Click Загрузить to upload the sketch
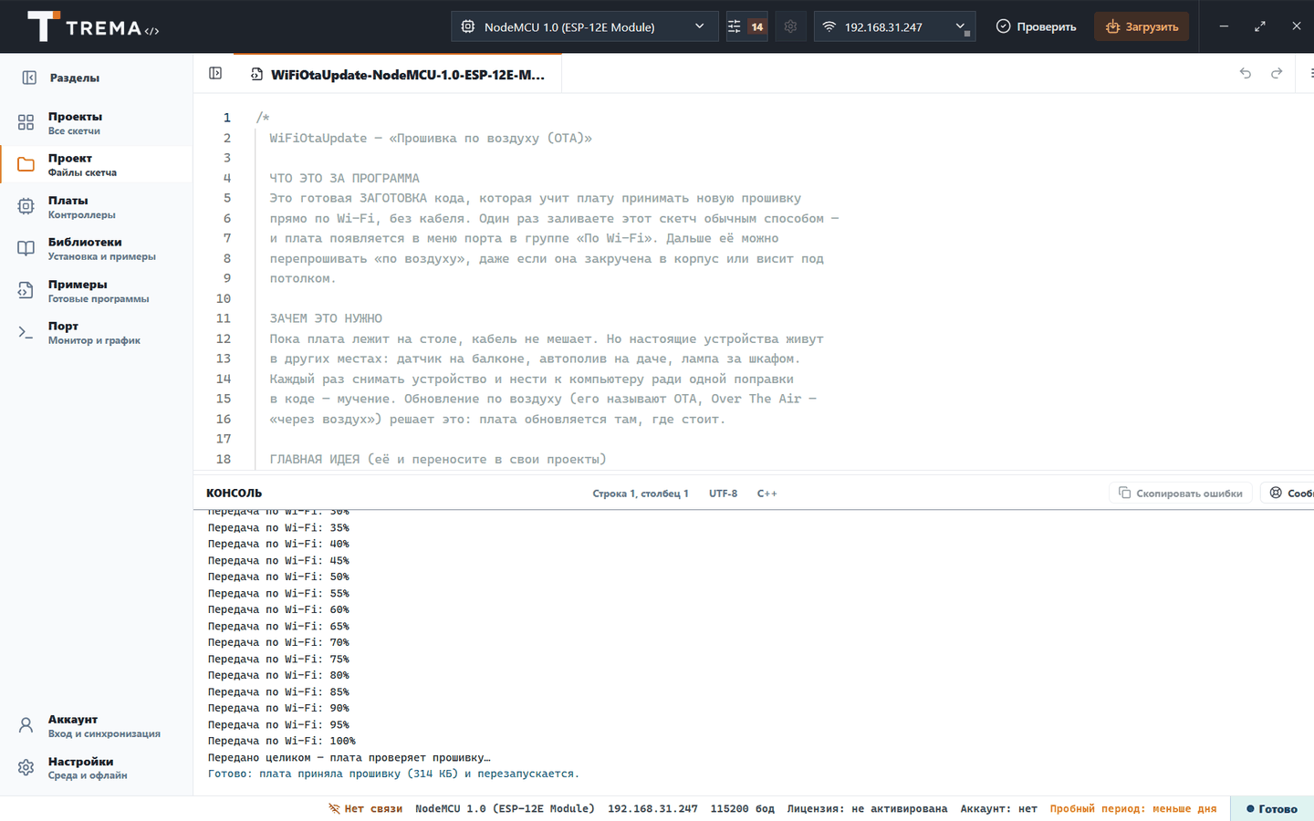 1142,26
